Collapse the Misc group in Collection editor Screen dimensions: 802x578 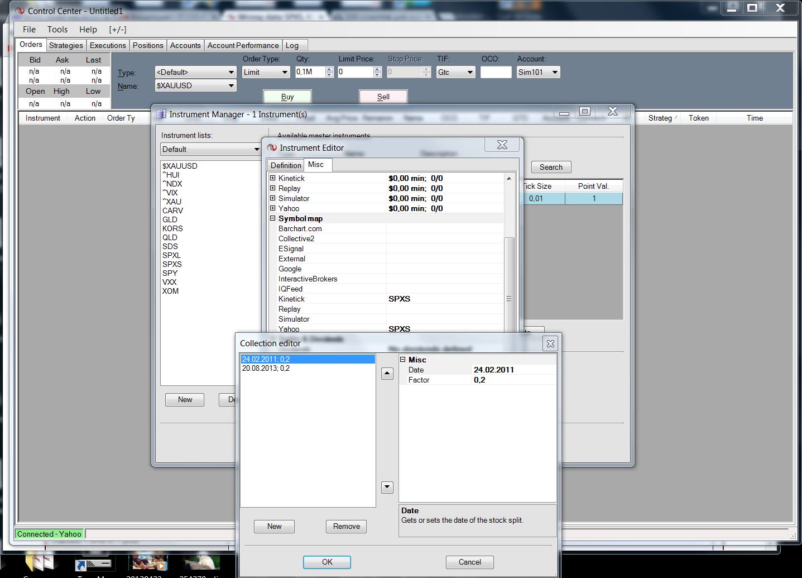tap(403, 360)
